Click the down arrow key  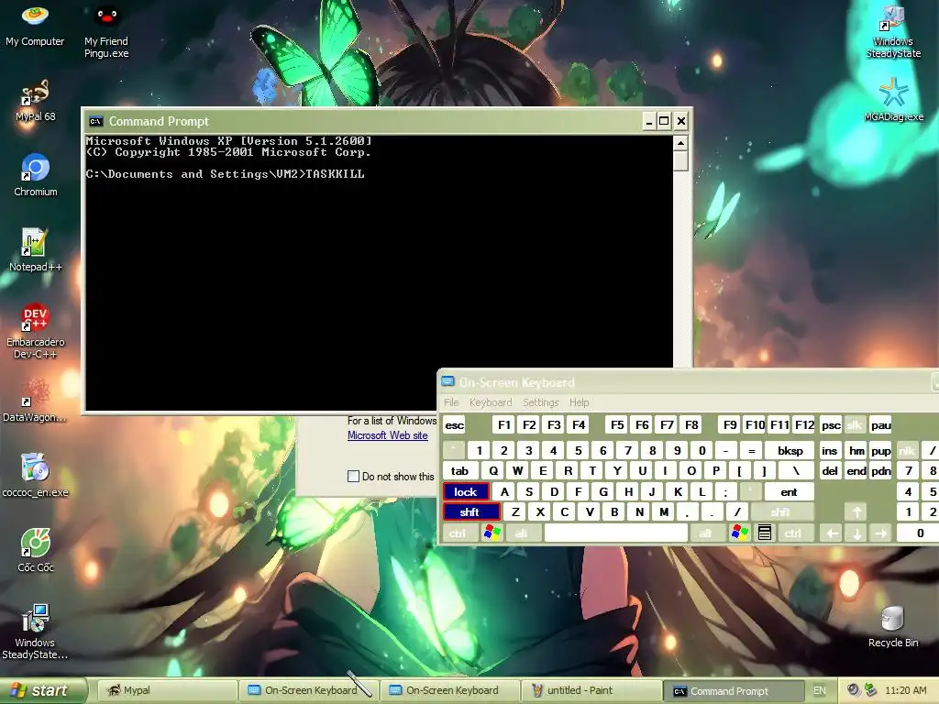tap(857, 533)
